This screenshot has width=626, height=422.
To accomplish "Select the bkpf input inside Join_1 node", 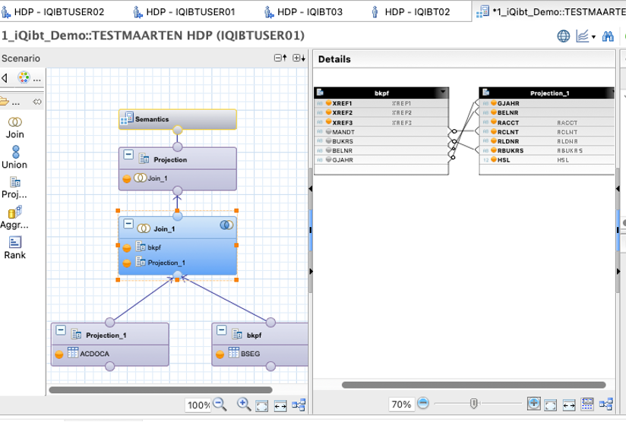I will coord(178,247).
